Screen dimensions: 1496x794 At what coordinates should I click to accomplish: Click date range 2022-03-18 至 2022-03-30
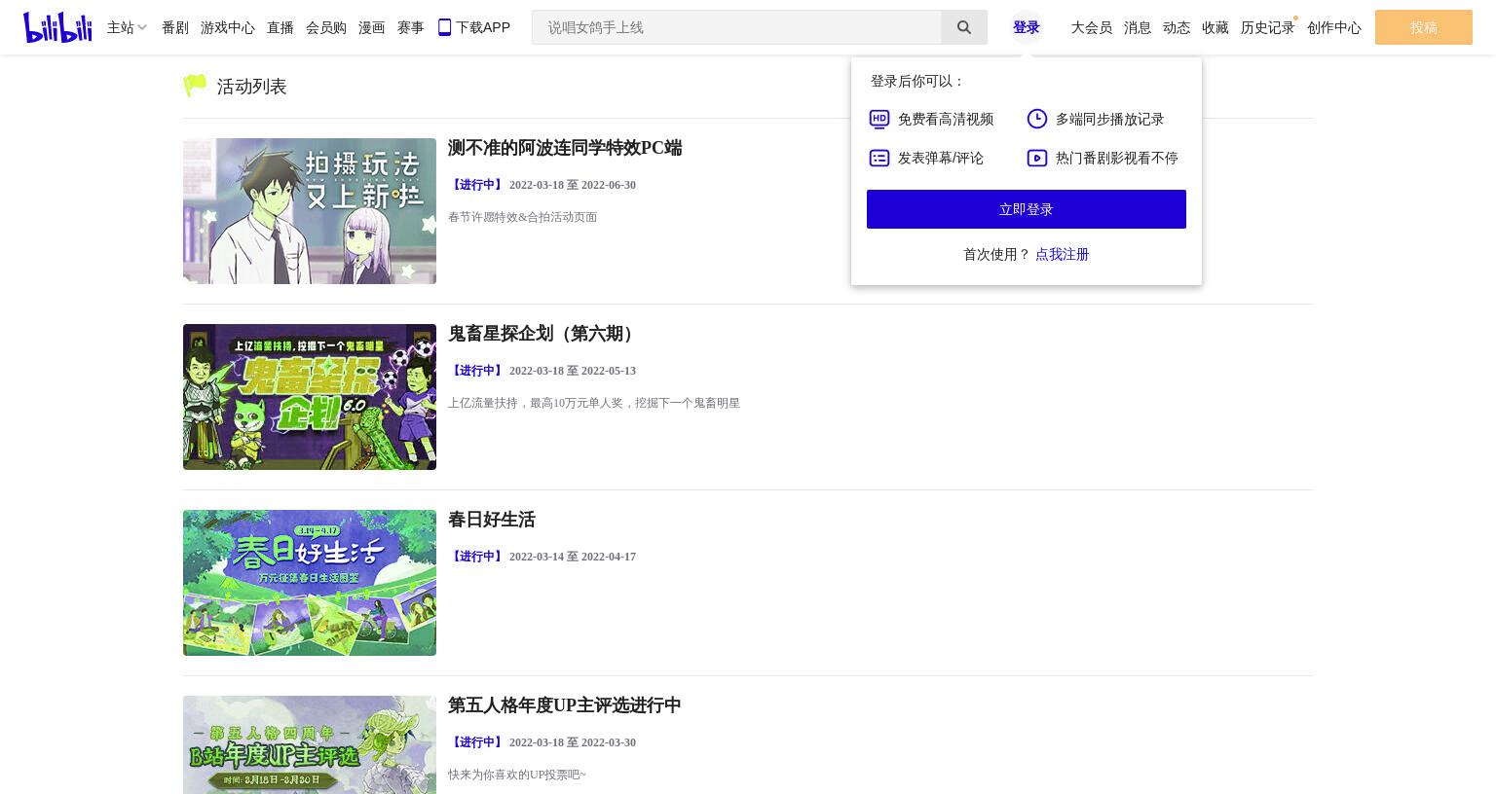(573, 742)
